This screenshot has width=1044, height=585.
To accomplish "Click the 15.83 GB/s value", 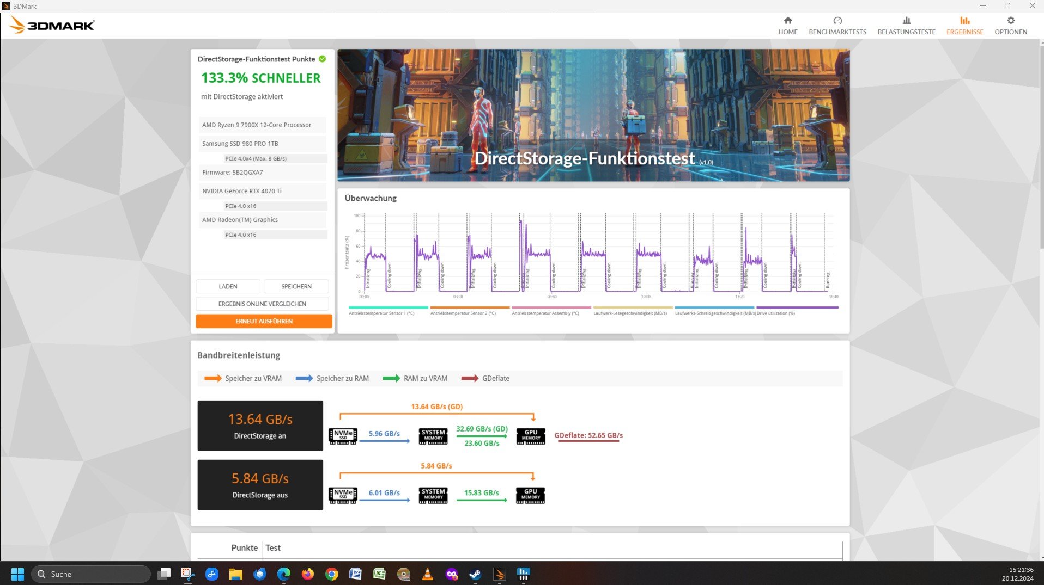I will point(481,492).
